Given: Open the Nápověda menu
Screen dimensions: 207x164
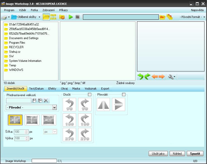Looking at the screenshot, I should point(197,10).
